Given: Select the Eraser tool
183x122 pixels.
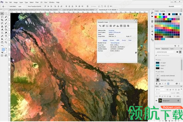Looking at the screenshot, I should pos(2,30).
